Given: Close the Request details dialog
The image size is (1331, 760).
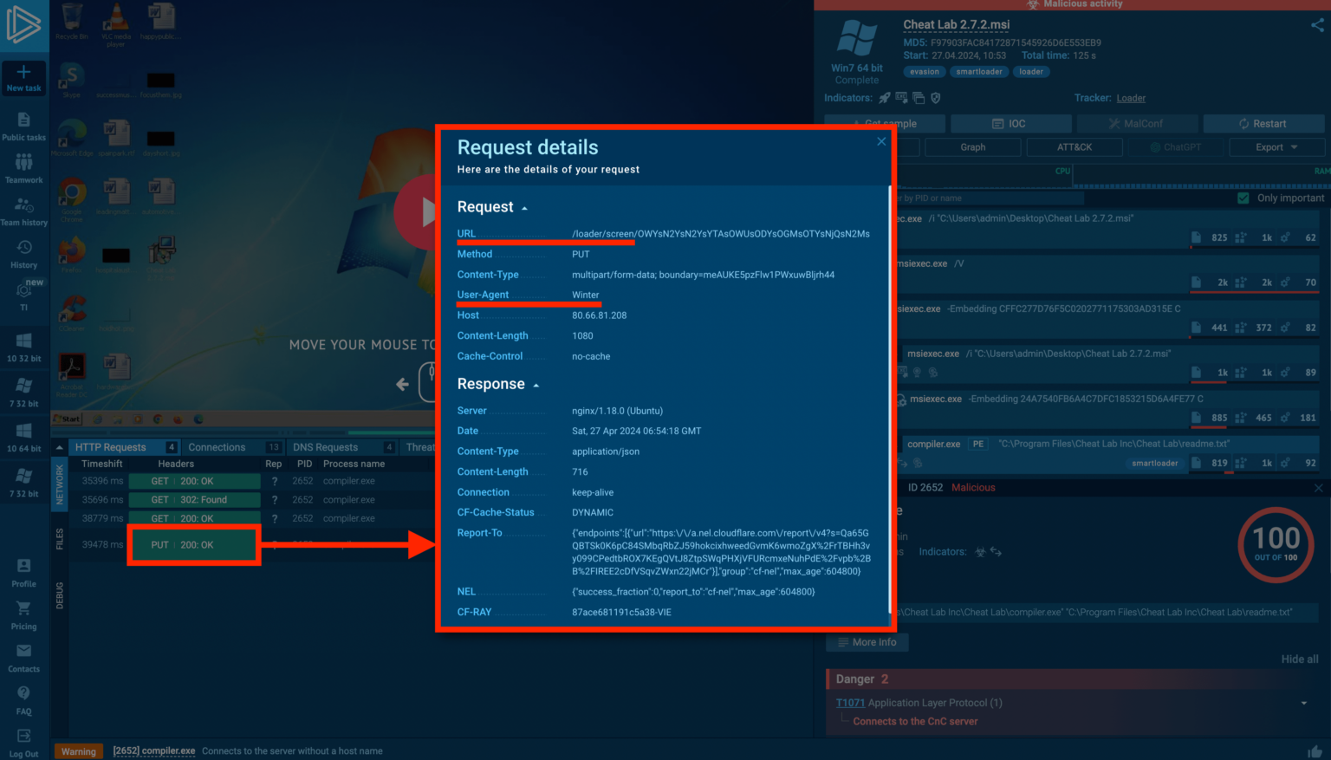Looking at the screenshot, I should coord(881,141).
